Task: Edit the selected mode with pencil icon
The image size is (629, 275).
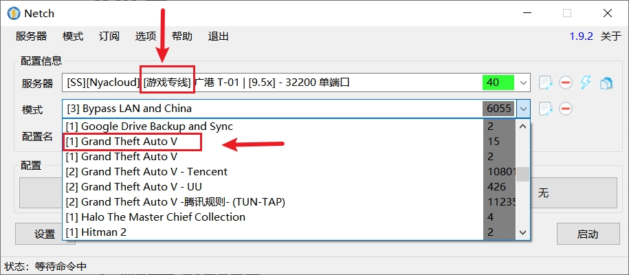Action: pos(546,109)
